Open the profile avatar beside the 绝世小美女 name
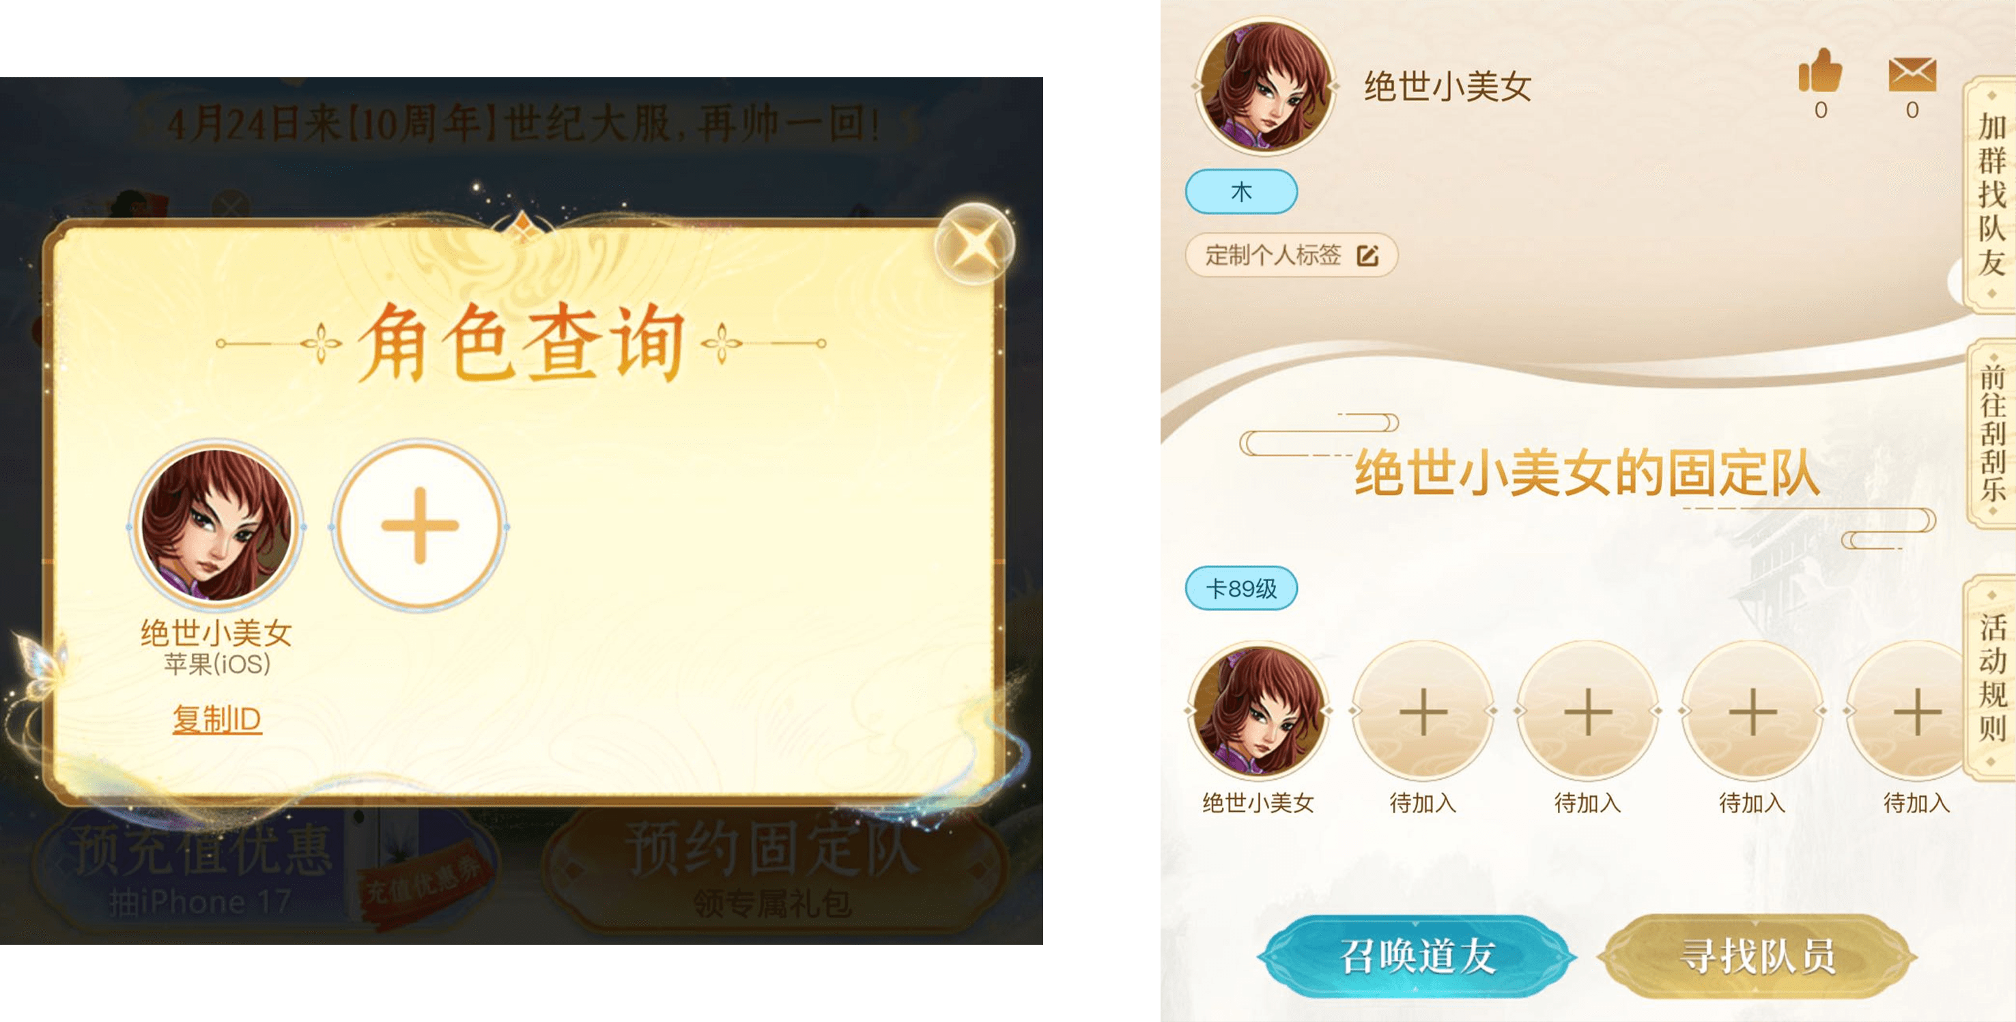The height and width of the screenshot is (1022, 2016). [1266, 86]
